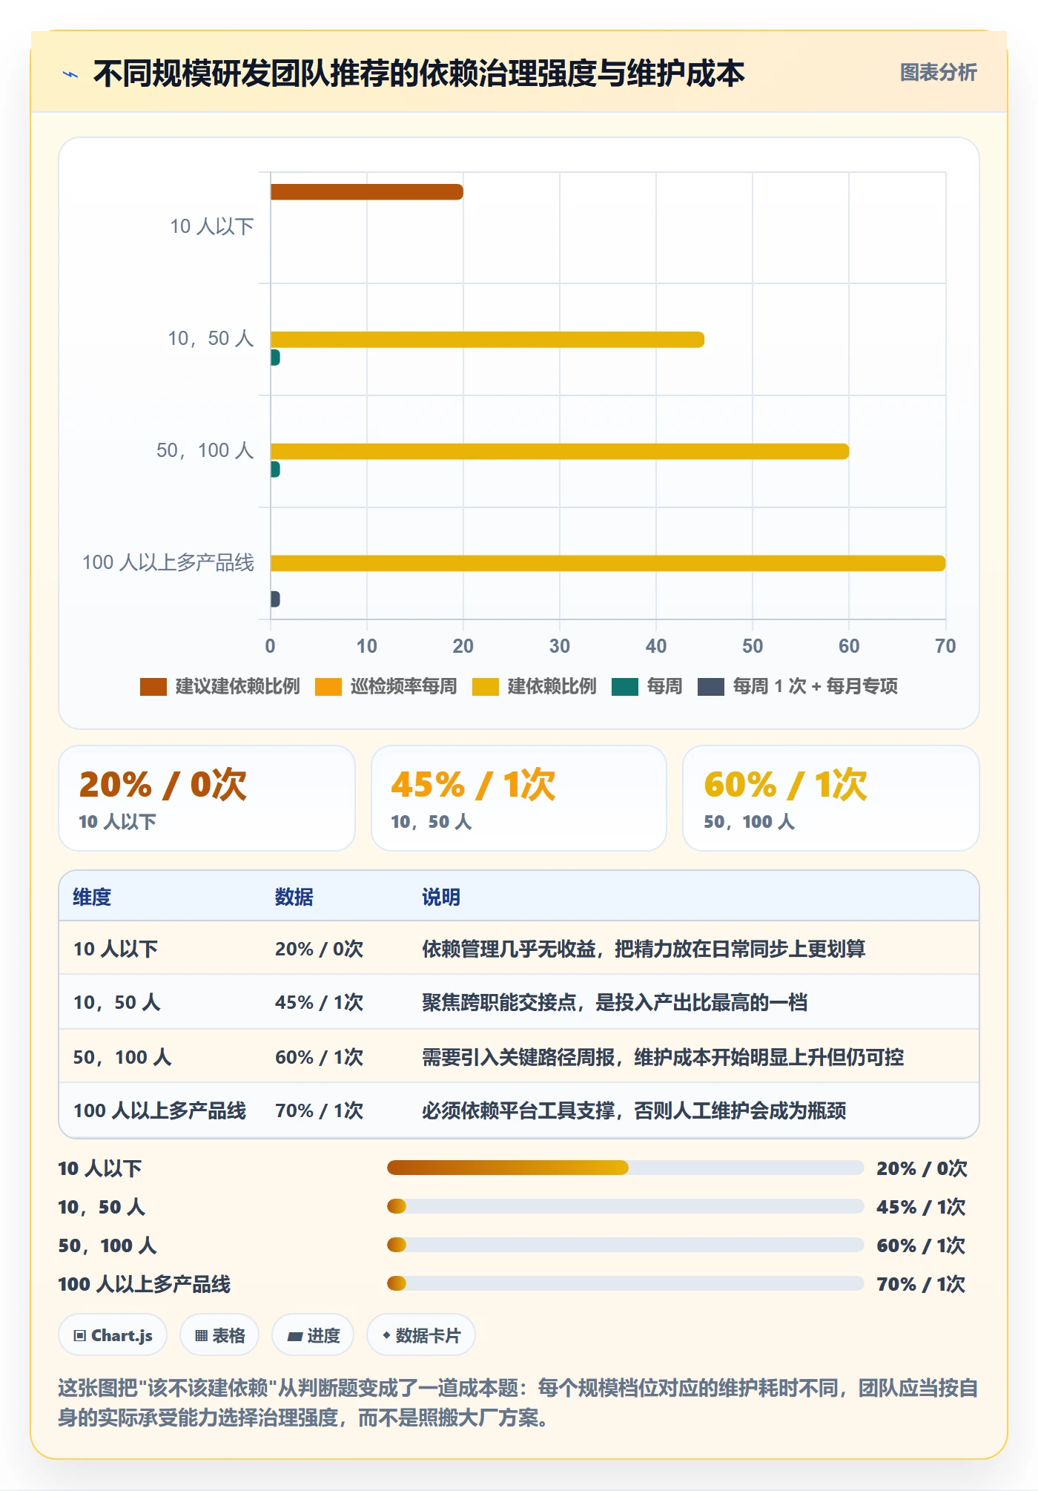Click the dark gray bar for 100 人以上多产品线
This screenshot has height=1491, width=1038.
click(275, 599)
